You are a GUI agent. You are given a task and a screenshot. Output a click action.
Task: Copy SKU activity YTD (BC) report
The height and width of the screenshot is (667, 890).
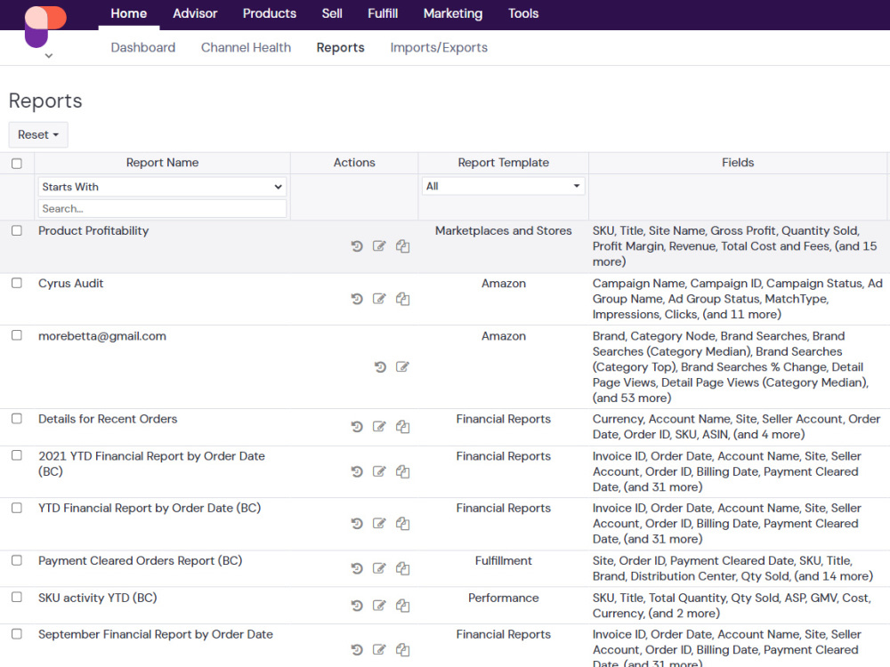coord(402,606)
